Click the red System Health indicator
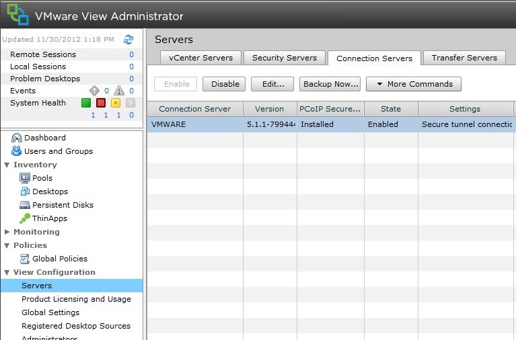Viewport: 516px width, 340px height. (x=101, y=103)
